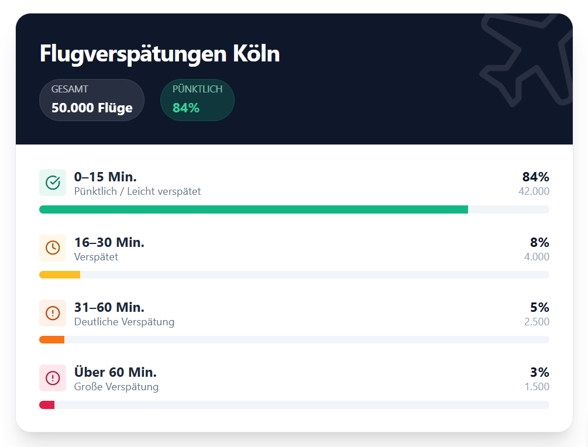Click the airplane outline icon in header
588x447 pixels.
(526, 60)
